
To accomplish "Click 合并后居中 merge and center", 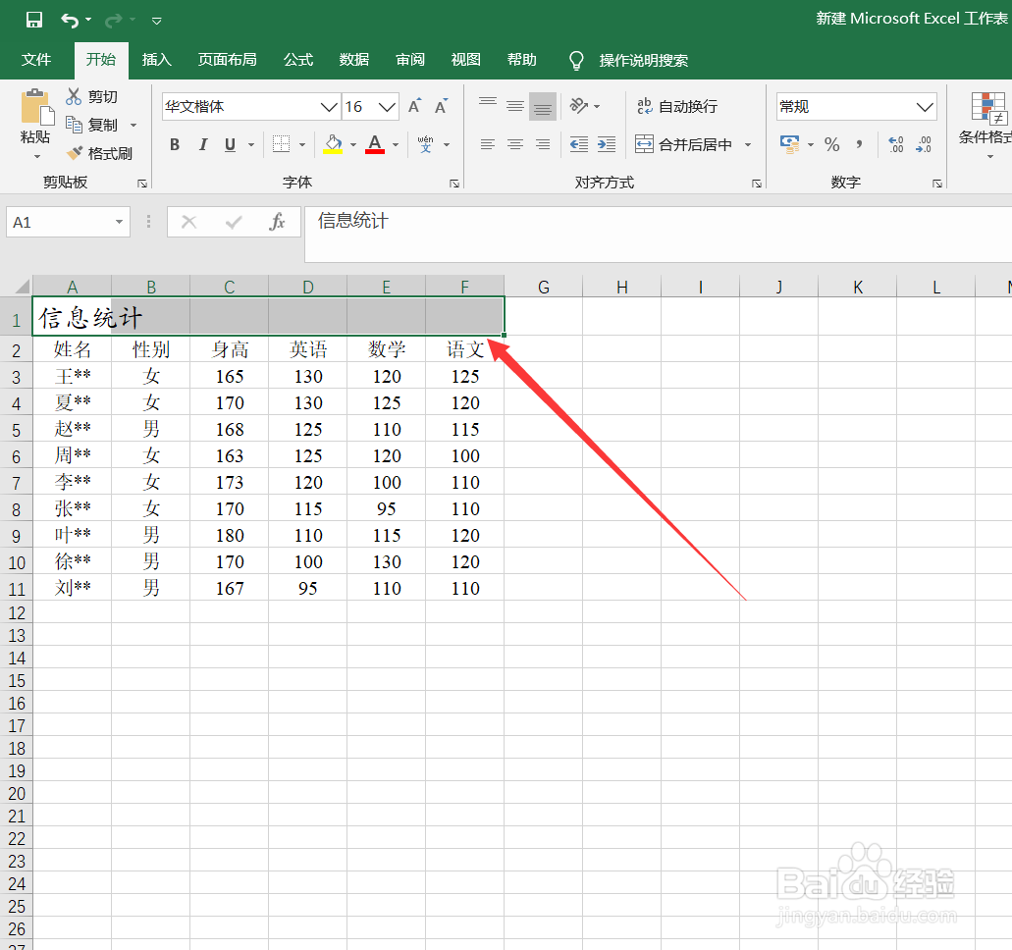I will [x=683, y=144].
